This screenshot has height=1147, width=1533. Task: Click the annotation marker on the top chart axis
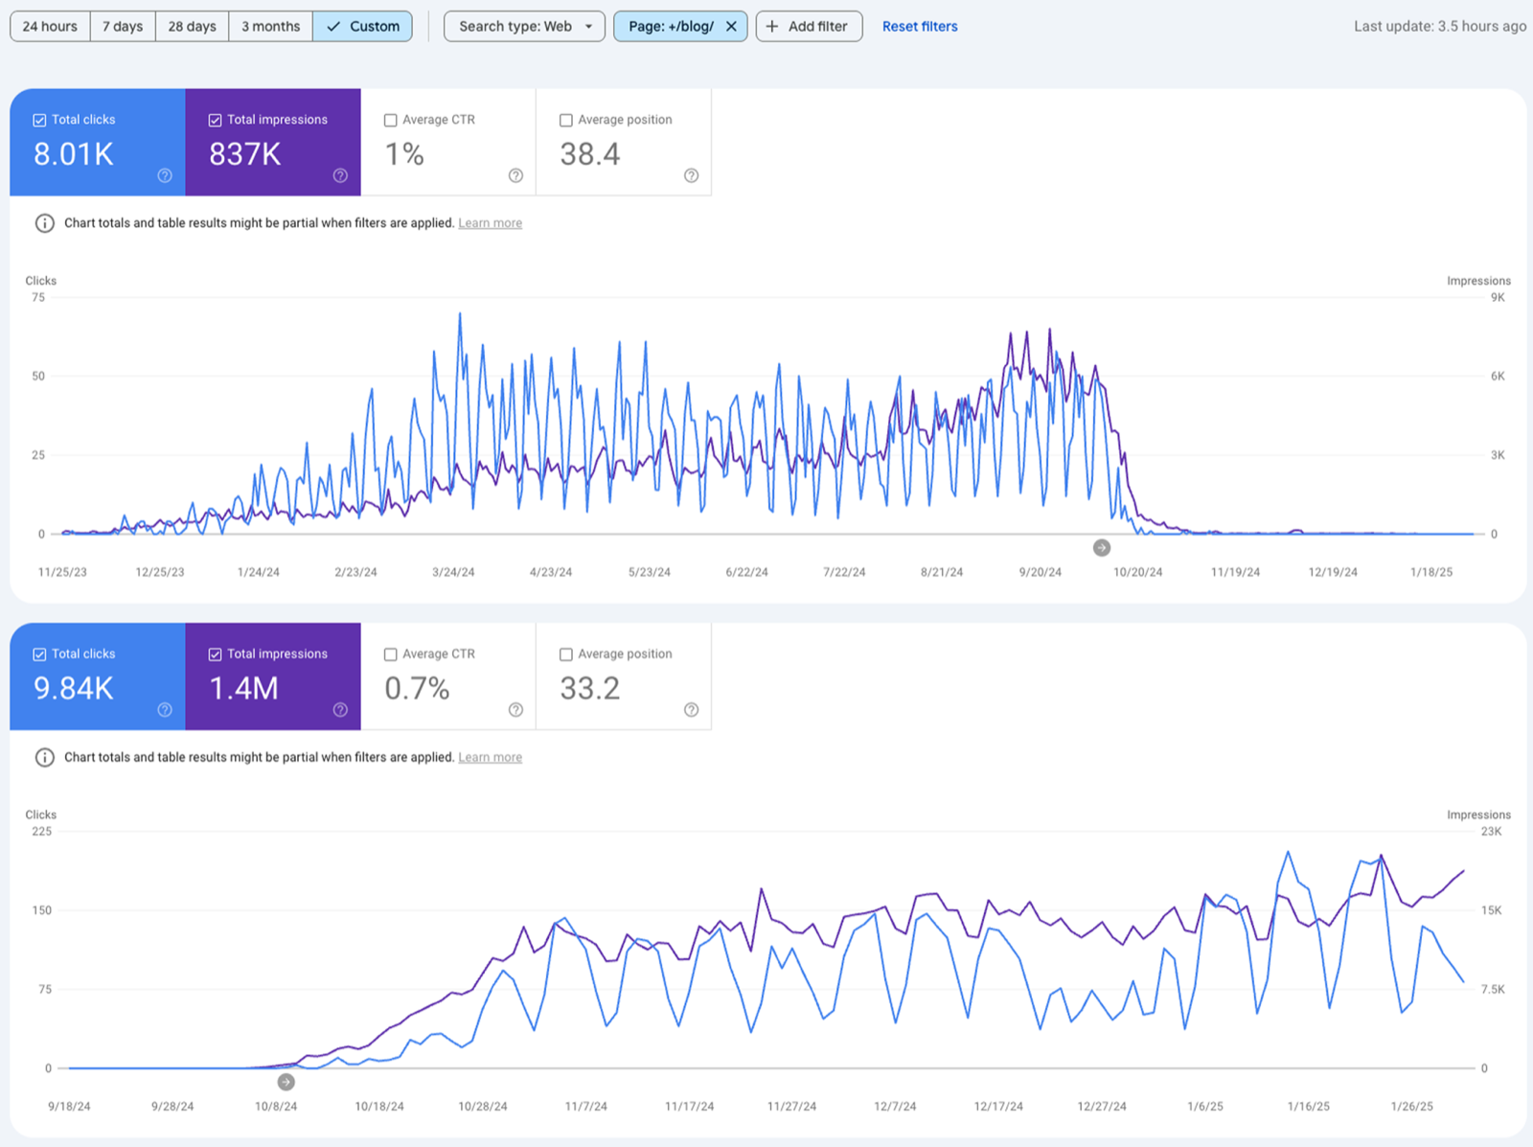tap(1102, 548)
